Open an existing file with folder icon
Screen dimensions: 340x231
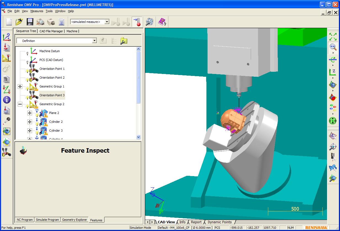[19, 22]
